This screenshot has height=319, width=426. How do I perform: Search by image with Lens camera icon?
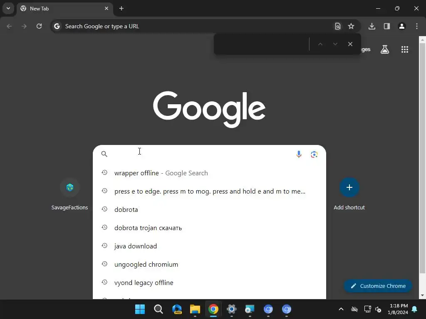pos(314,155)
